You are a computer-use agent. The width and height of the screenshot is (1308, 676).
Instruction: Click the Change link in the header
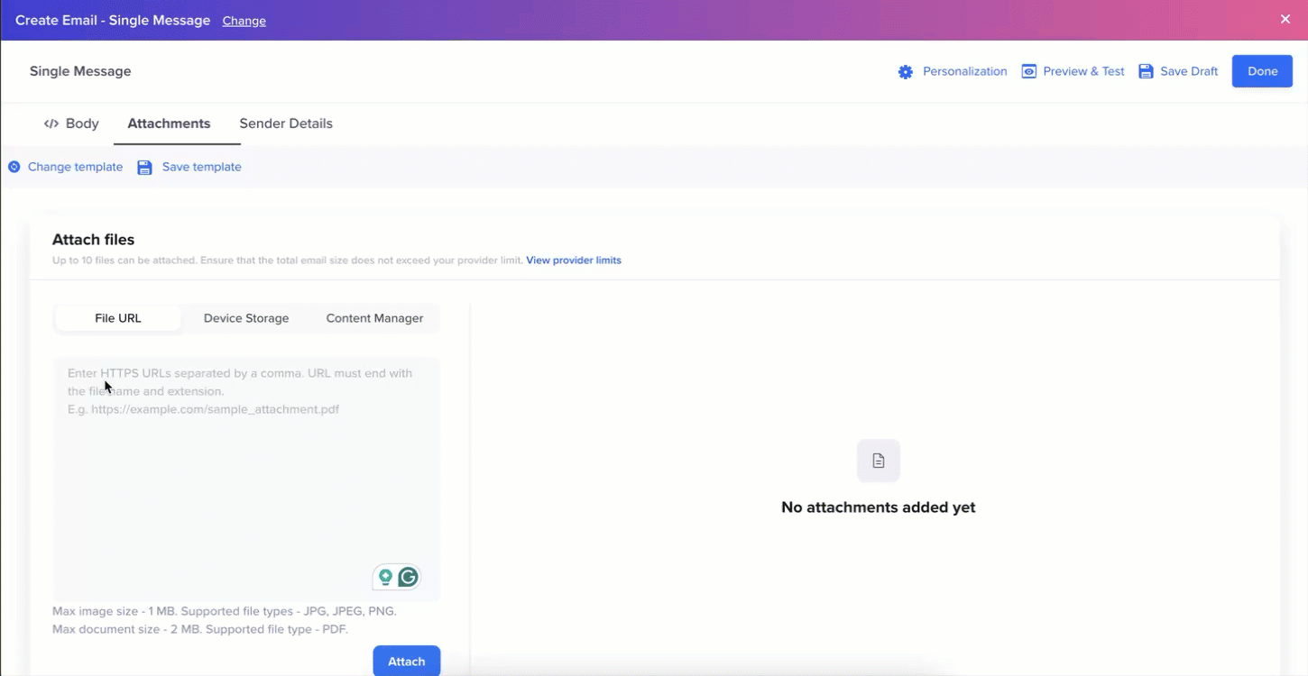click(244, 21)
